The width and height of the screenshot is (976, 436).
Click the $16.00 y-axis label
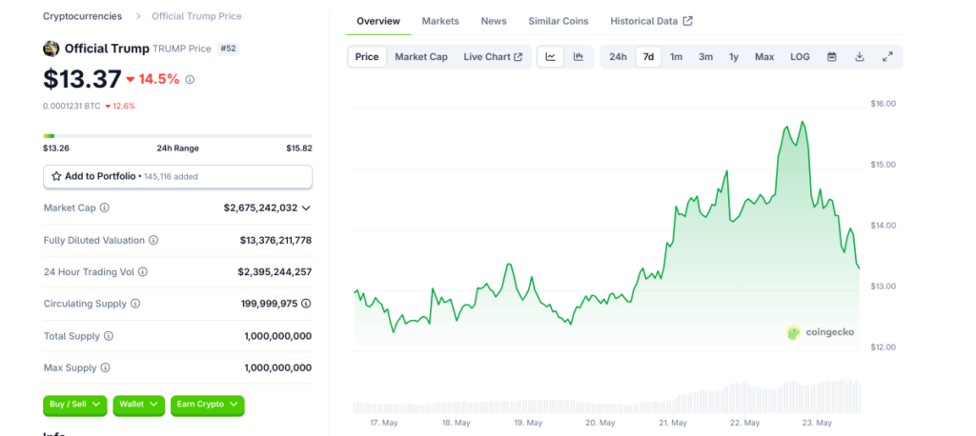point(884,104)
